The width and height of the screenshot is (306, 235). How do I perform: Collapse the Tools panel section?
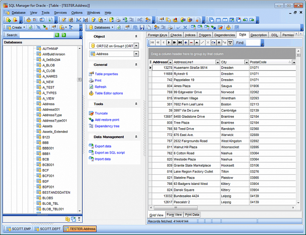tap(136, 104)
